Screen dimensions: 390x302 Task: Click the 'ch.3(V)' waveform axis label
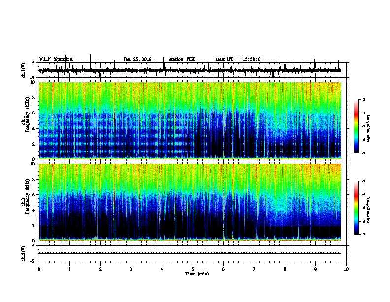pyautogui.click(x=24, y=253)
